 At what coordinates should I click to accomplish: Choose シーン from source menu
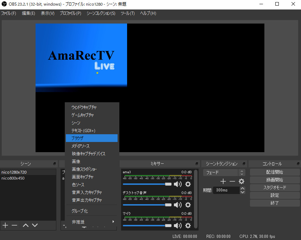click(x=92, y=123)
